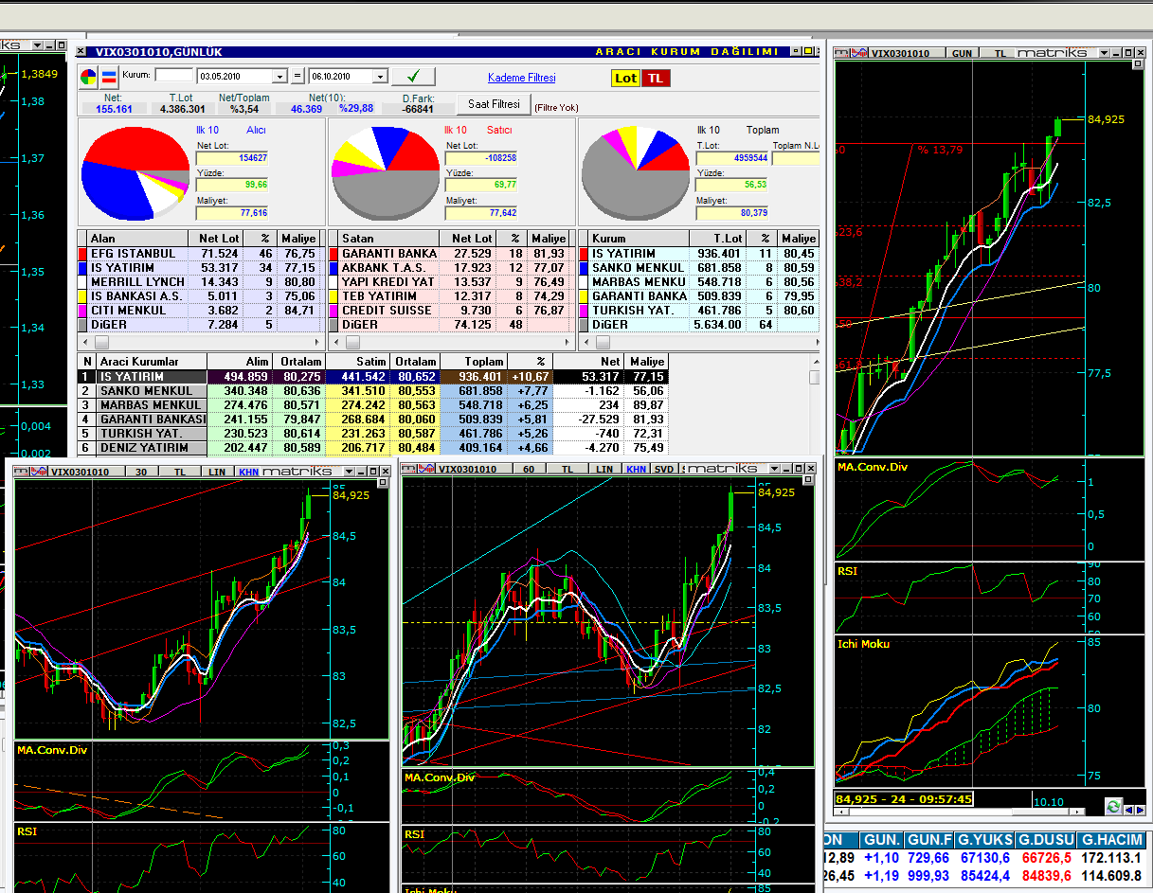Click the pie chart view icon

coord(88,77)
